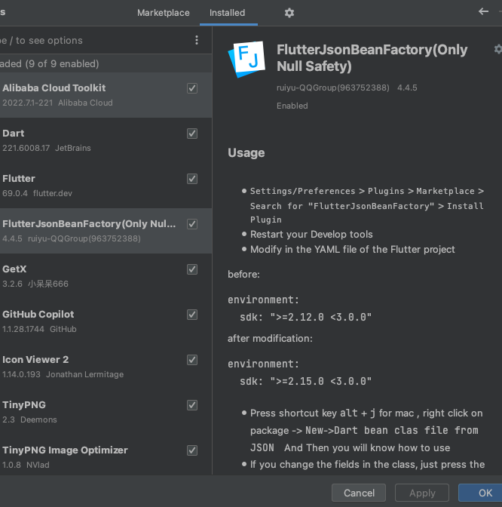Toggle the GetX plugin checkbox
The width and height of the screenshot is (502, 507).
coord(192,269)
